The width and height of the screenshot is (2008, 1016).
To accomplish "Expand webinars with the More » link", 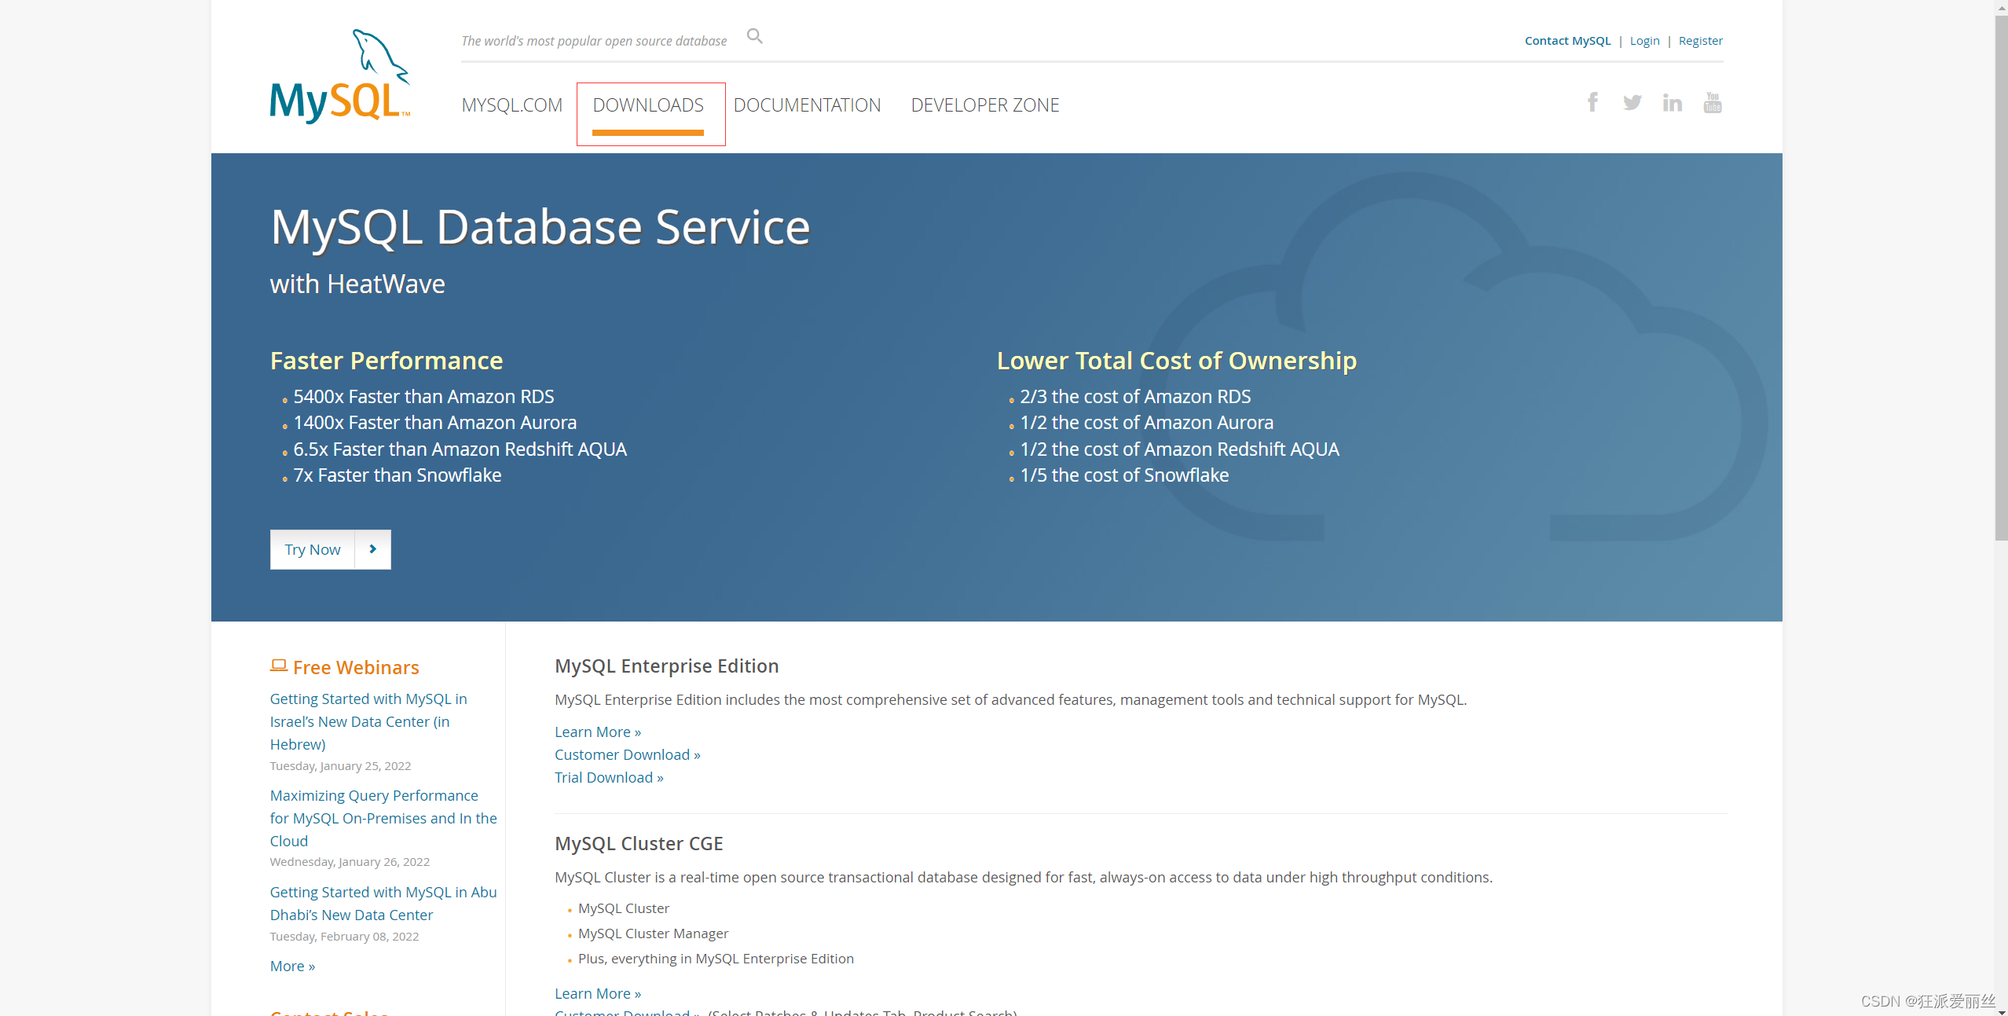I will click(x=292, y=966).
